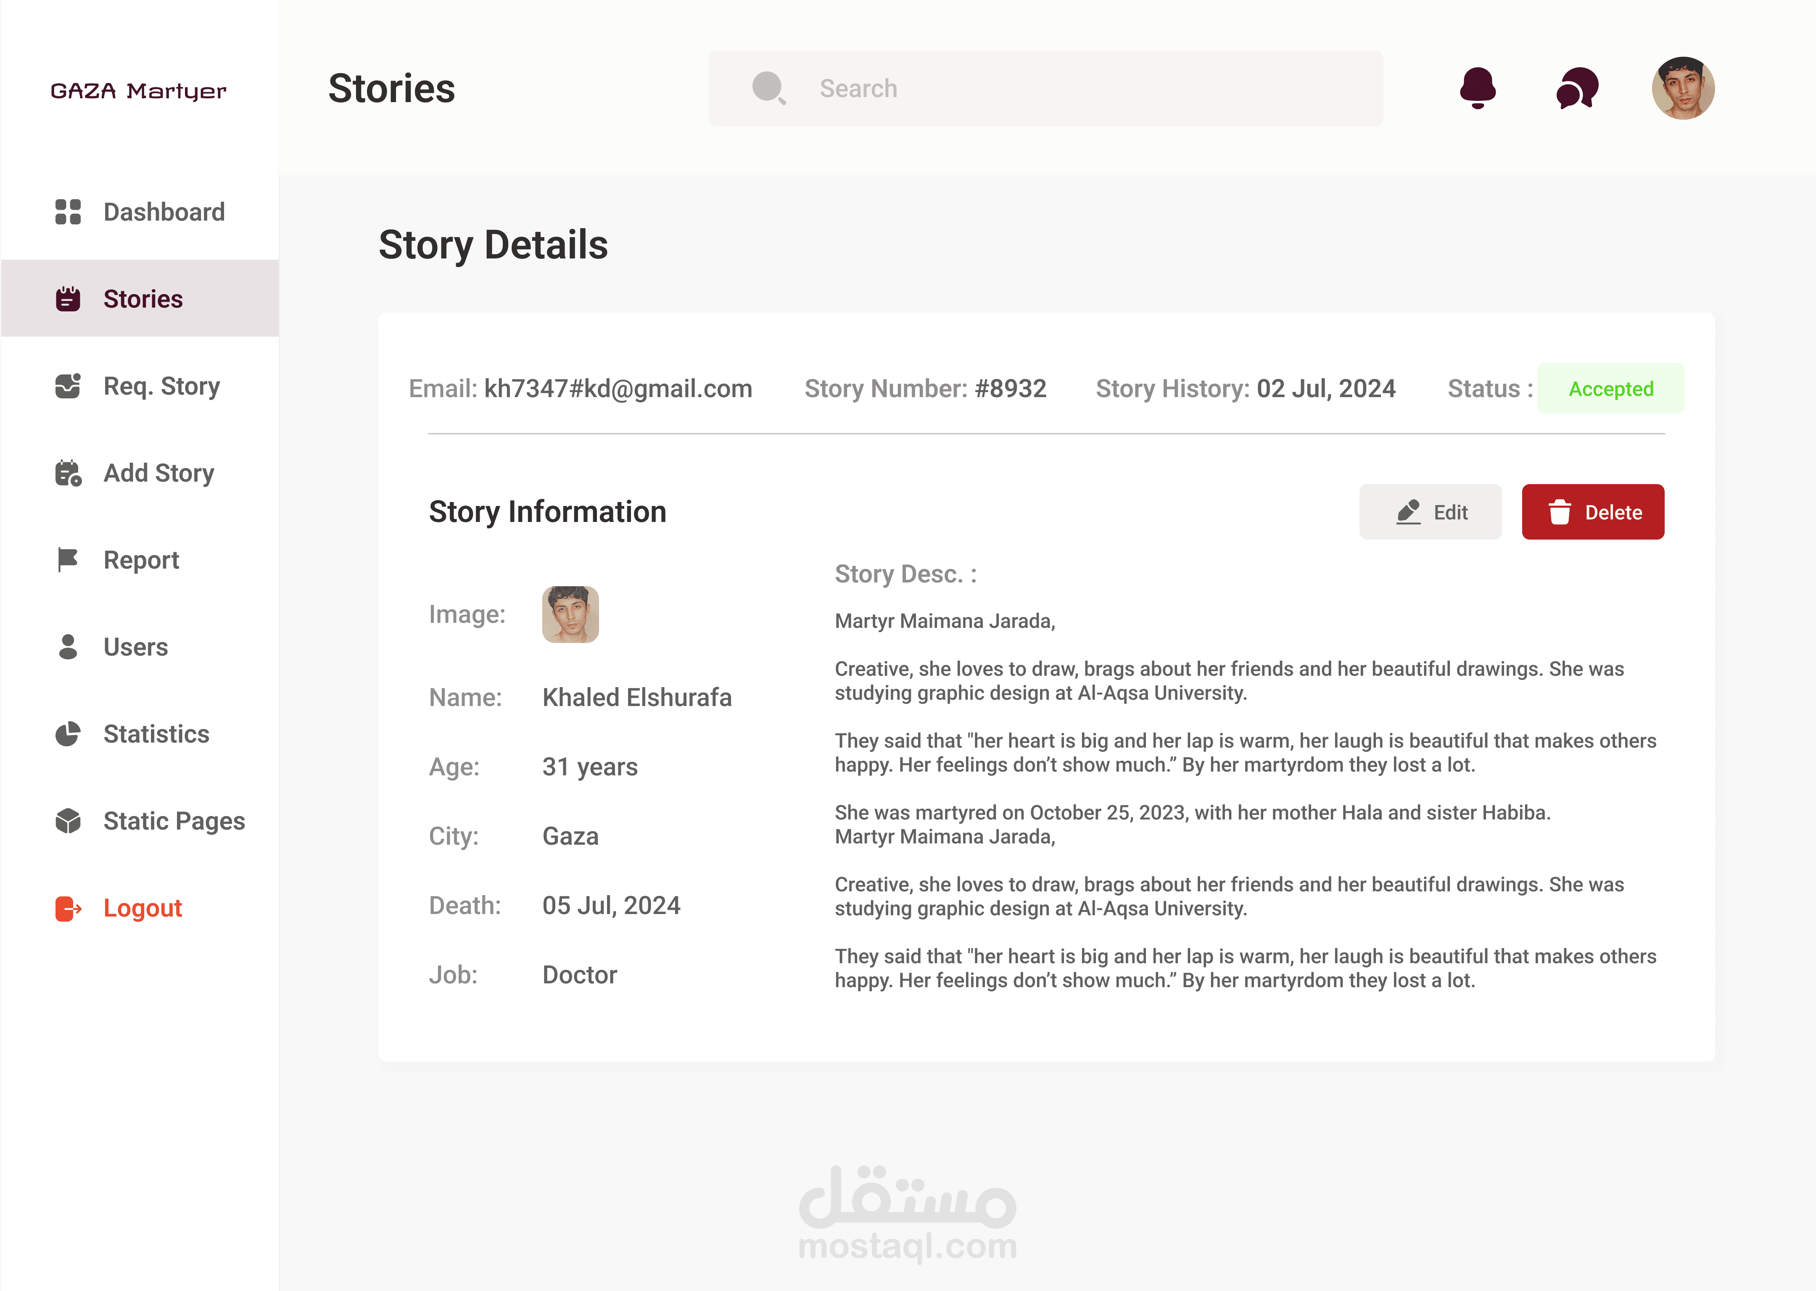Edit the story information

1431,512
